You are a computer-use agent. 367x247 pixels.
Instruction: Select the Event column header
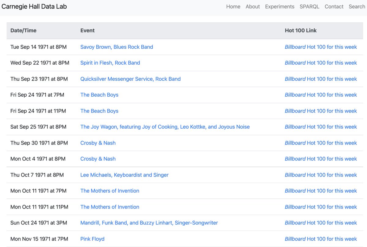click(87, 30)
